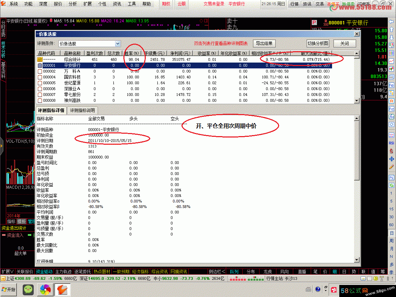Switch to 资金驱动 bottom tab
Image resolution: width=396 pixels, height=297 pixels.
44,272
